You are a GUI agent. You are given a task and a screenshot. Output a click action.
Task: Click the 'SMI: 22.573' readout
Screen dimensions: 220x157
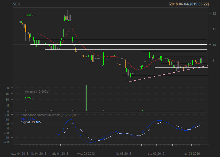[29, 119]
